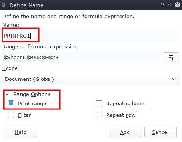The height and width of the screenshot is (142, 182).
Task: Click the document icon left of Define Name title
Action: click(x=4, y=5)
